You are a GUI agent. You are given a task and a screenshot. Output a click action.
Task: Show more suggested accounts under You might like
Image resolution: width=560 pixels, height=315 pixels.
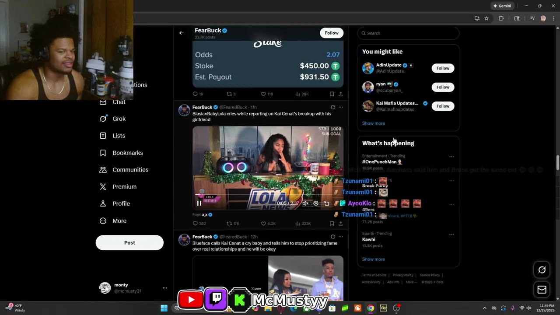pos(373,123)
